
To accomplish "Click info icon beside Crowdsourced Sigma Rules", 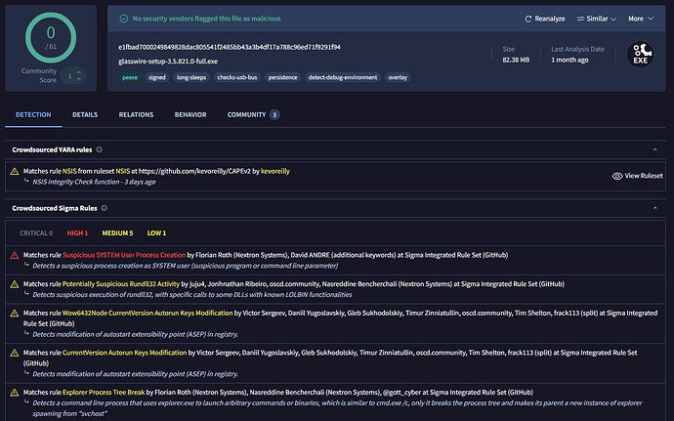I will coord(102,209).
